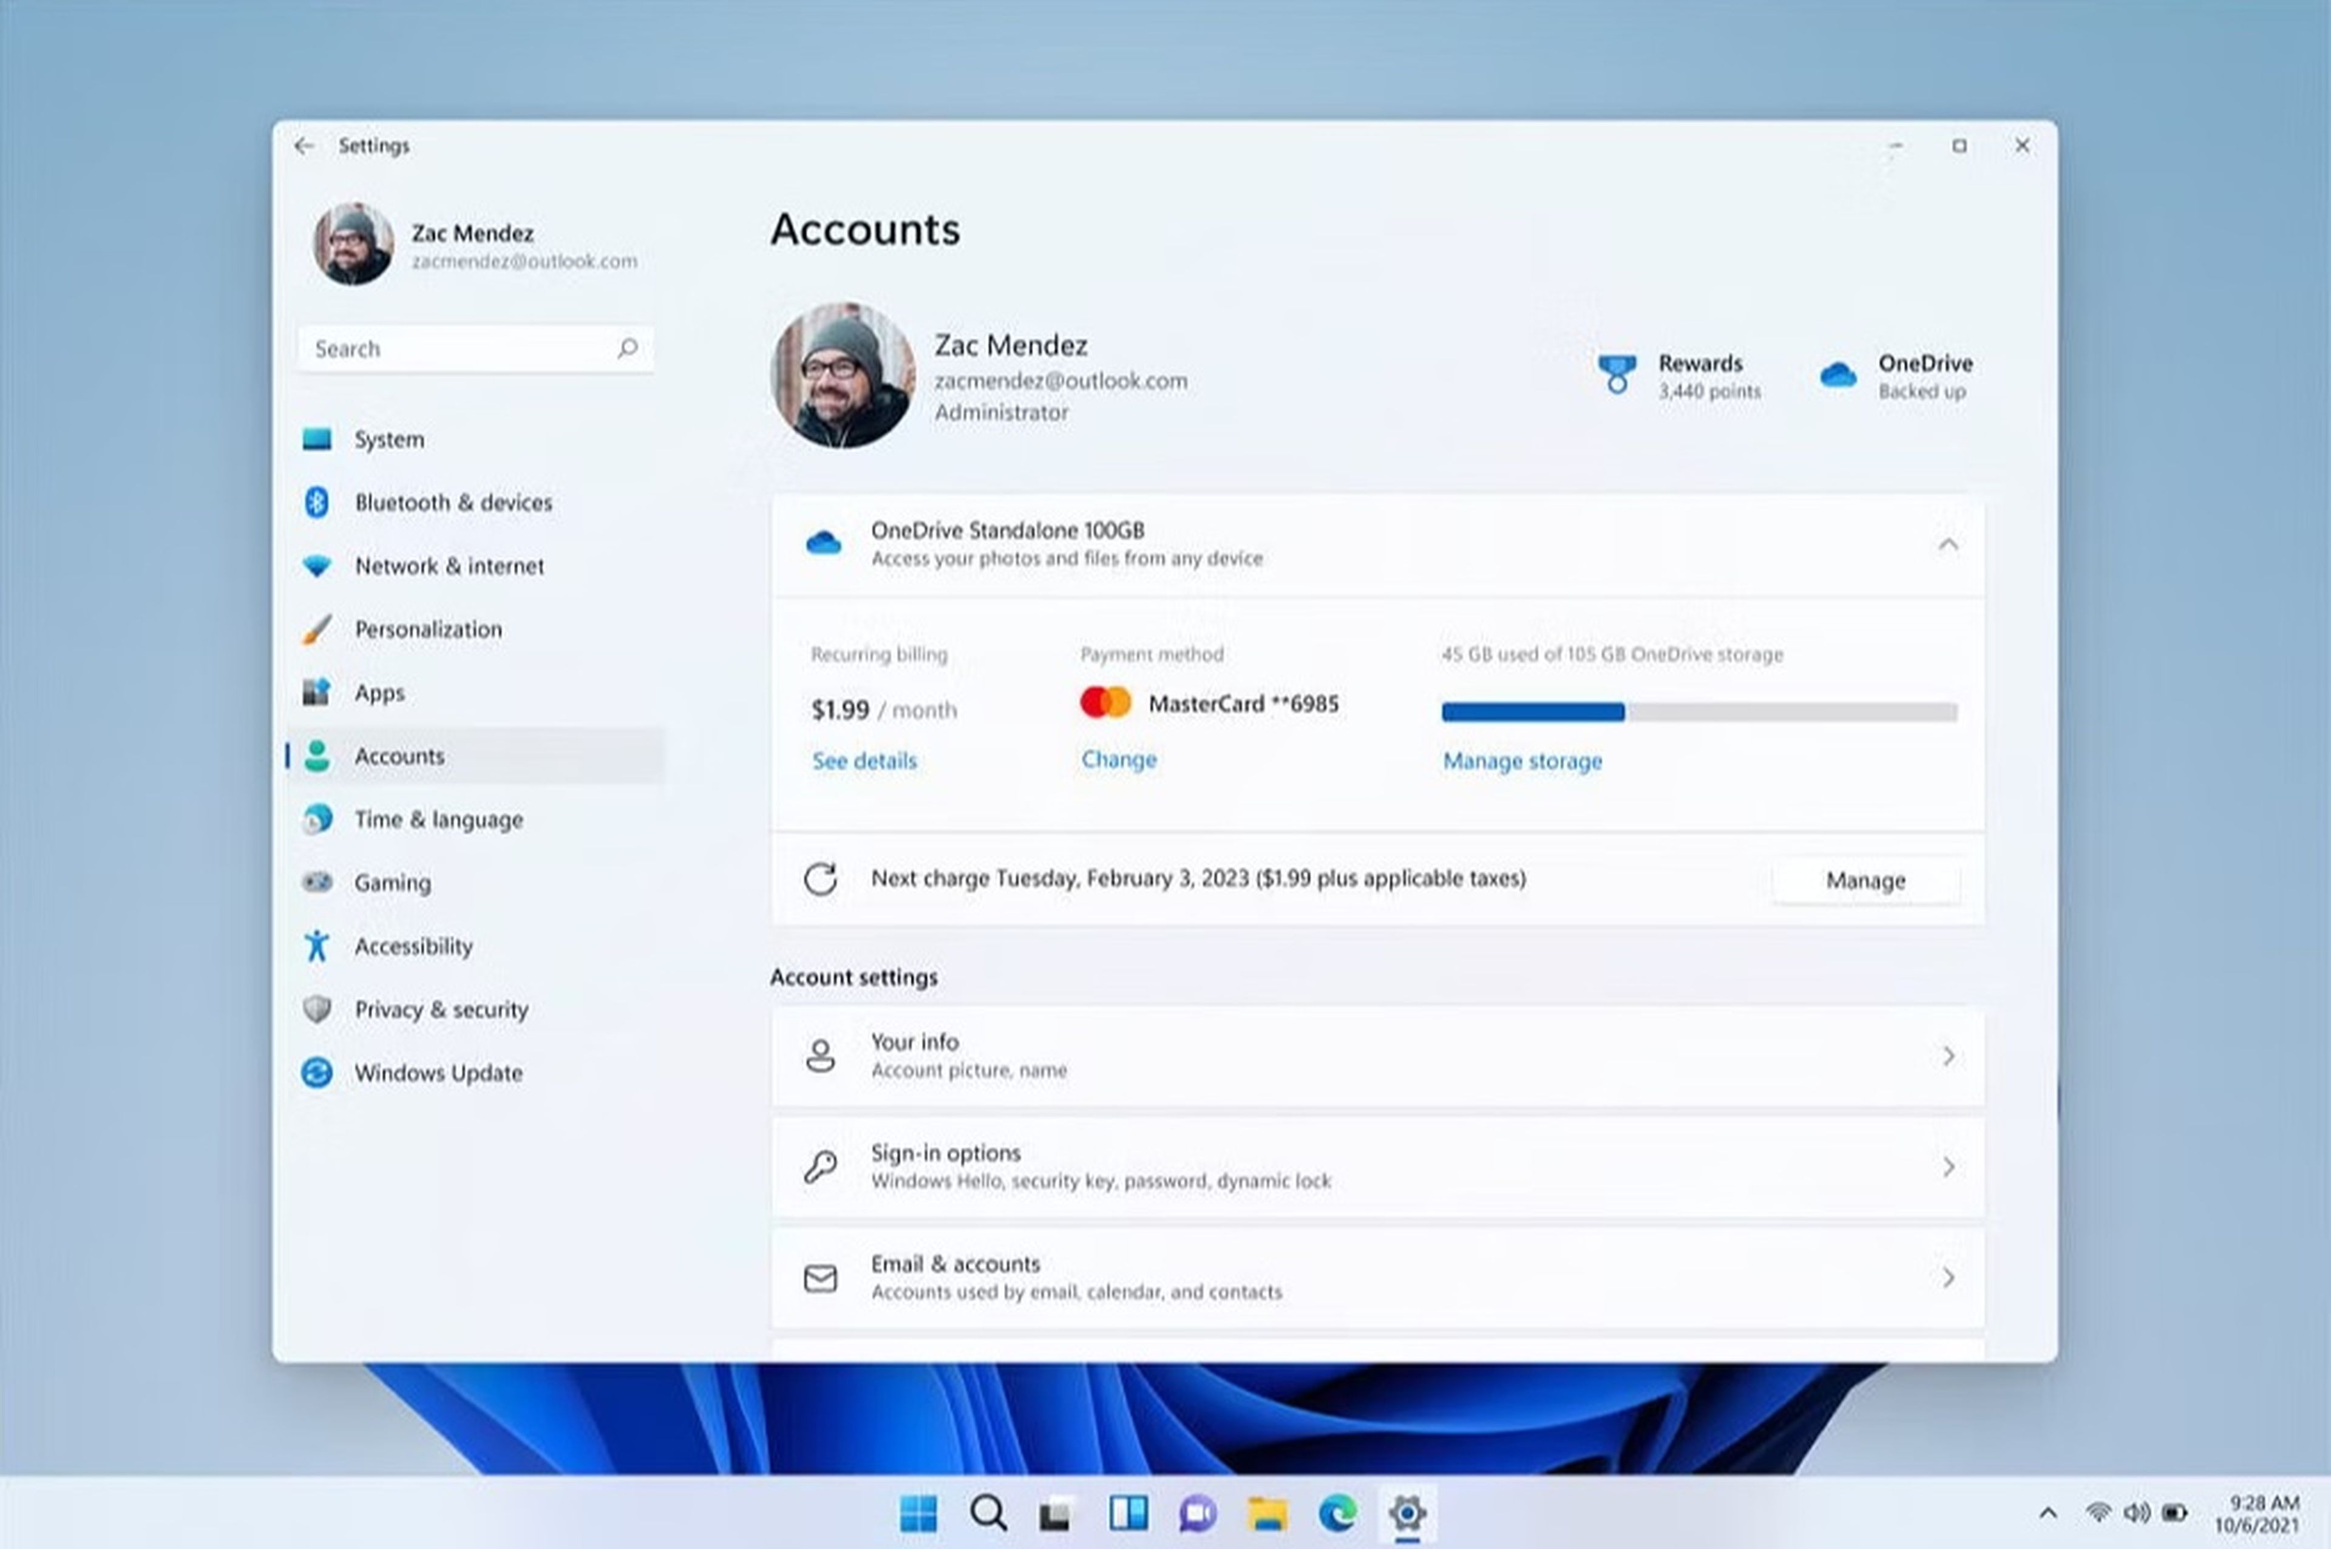Click the Settings search input field
This screenshot has height=1549, width=2331.
point(475,347)
